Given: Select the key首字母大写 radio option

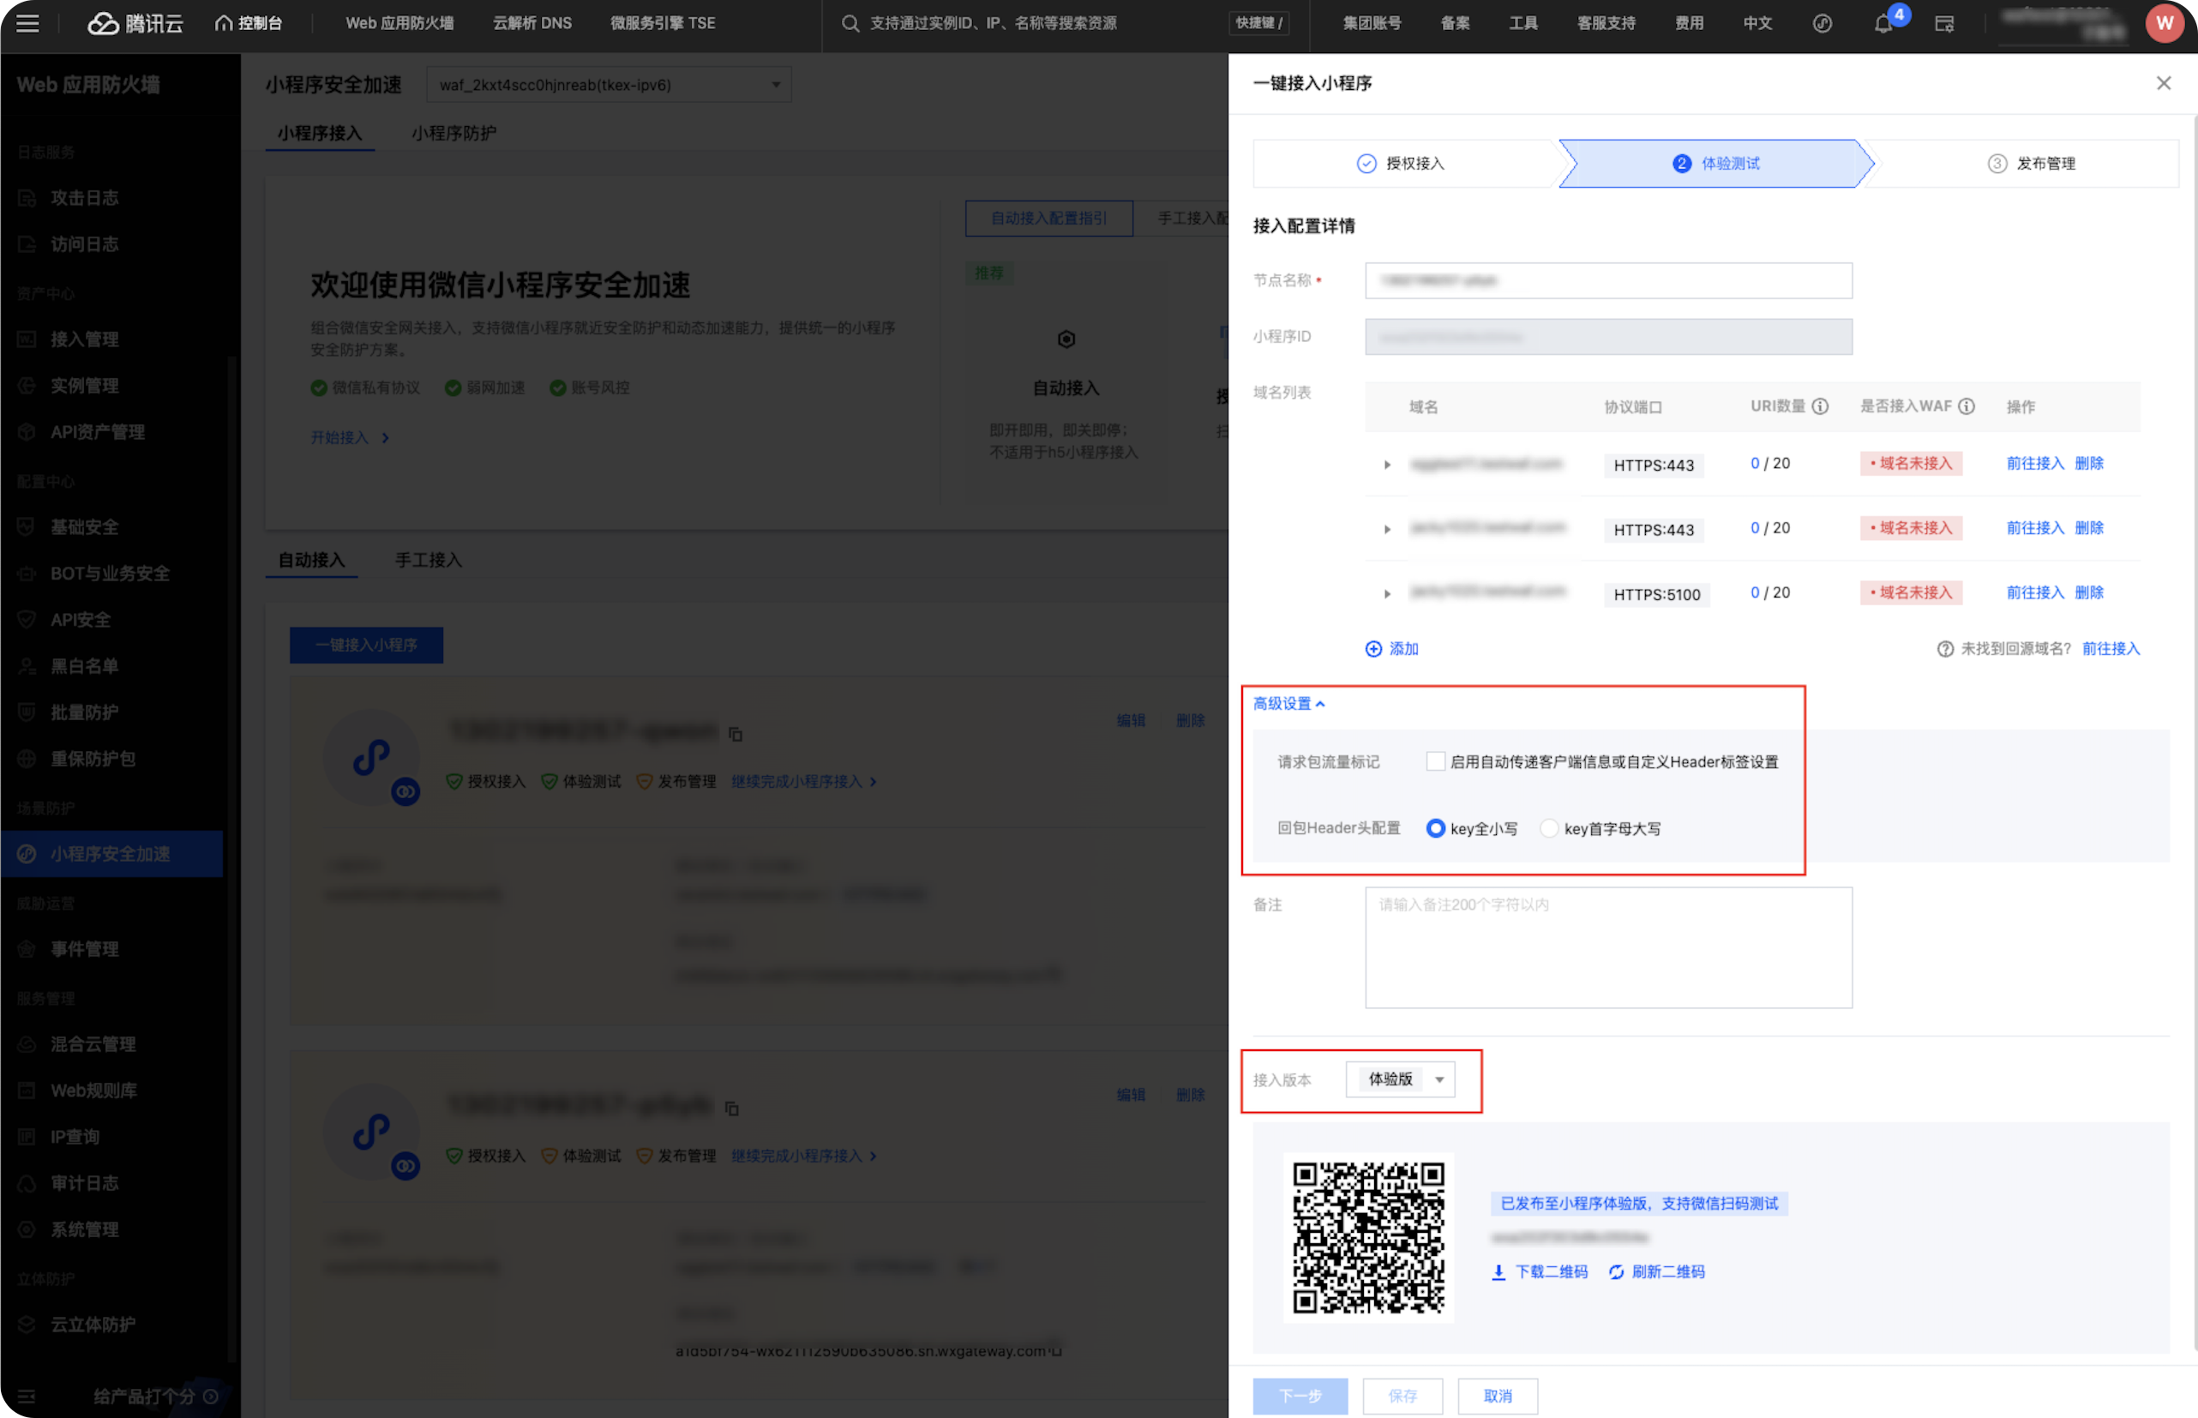Looking at the screenshot, I should pyautogui.click(x=1549, y=828).
